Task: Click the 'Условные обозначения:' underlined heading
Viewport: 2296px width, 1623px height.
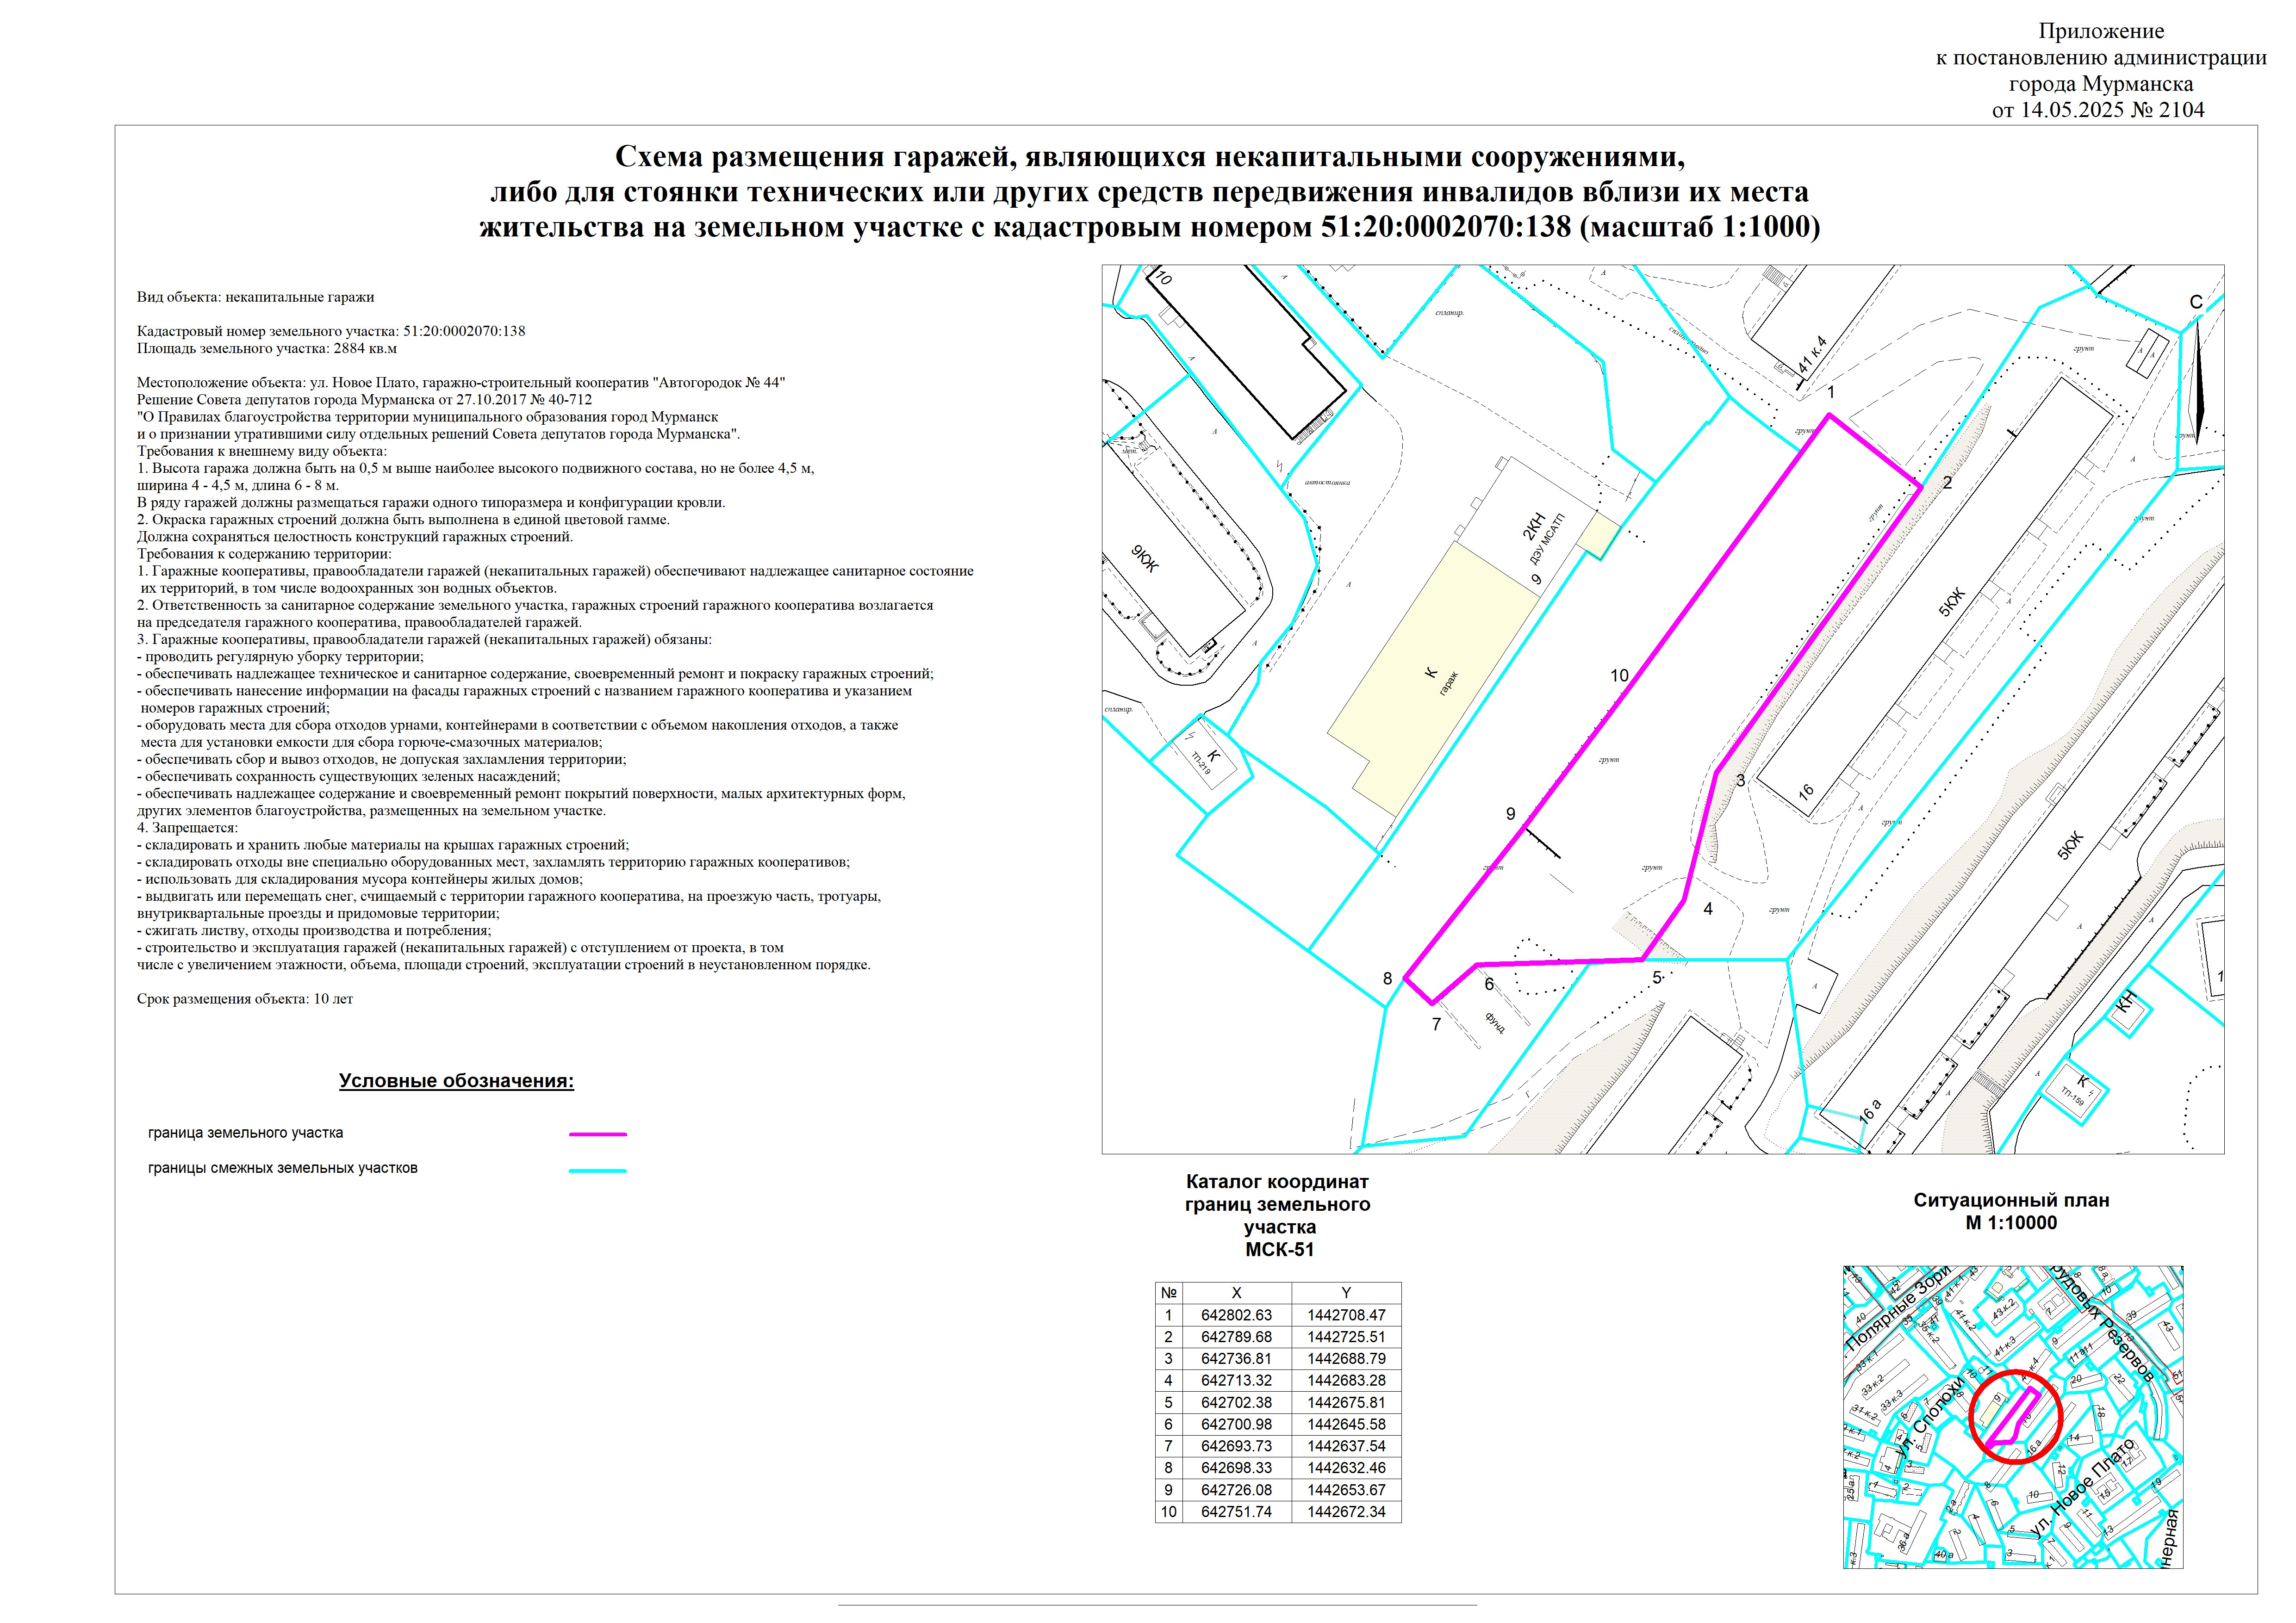Action: click(x=456, y=1081)
